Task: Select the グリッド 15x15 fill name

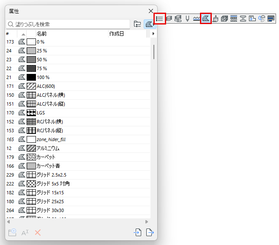Action: [x=50, y=193]
